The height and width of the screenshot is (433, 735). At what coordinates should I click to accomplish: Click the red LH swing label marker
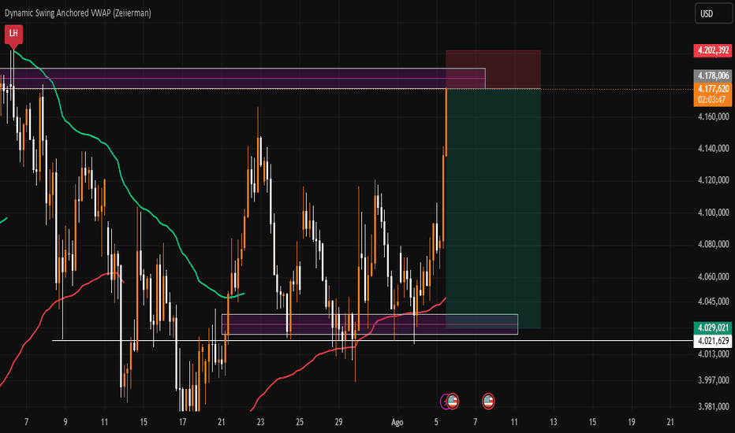pyautogui.click(x=13, y=35)
